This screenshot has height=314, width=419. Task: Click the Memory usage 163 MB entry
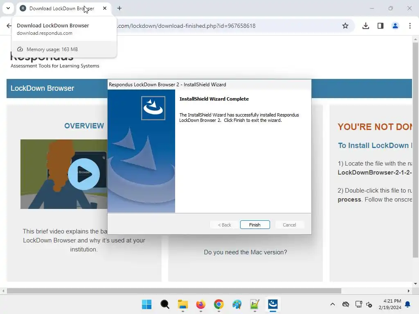(64, 49)
